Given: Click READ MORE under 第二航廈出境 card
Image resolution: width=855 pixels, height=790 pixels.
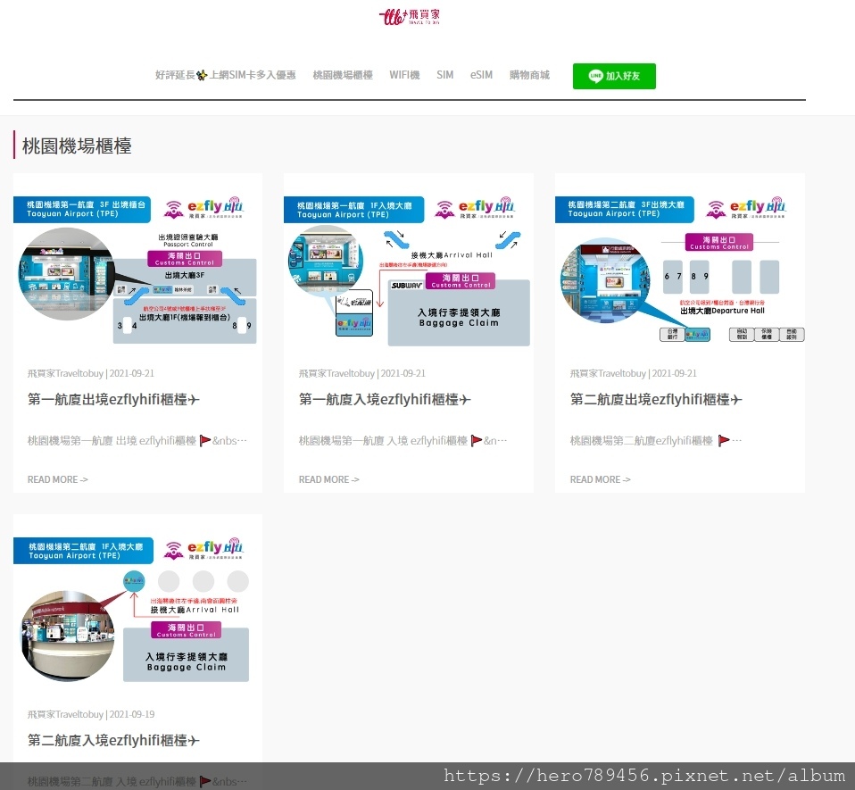Looking at the screenshot, I should 600,479.
